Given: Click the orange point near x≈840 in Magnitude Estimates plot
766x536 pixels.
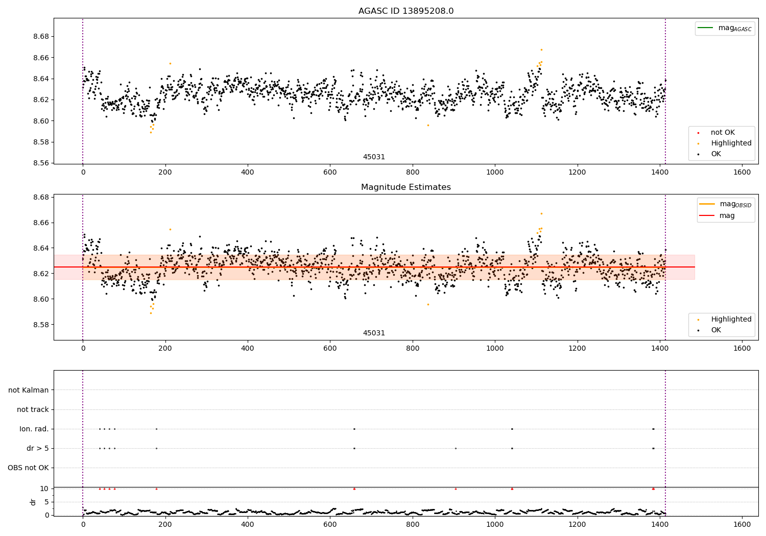Looking at the screenshot, I should pos(428,304).
